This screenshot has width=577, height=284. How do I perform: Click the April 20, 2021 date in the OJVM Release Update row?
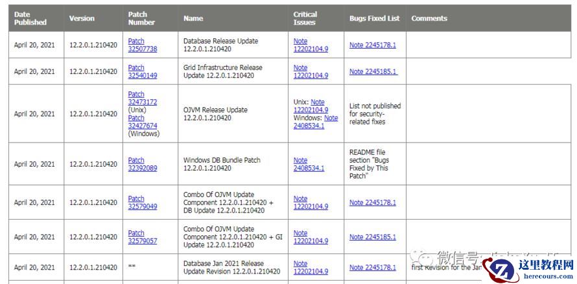coord(34,113)
